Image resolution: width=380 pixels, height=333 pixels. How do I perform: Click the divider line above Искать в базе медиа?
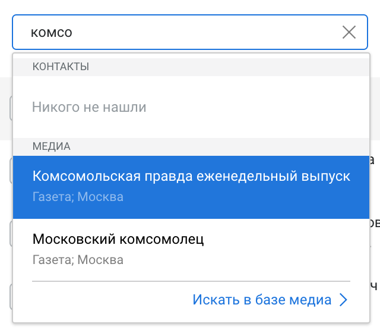click(x=191, y=281)
